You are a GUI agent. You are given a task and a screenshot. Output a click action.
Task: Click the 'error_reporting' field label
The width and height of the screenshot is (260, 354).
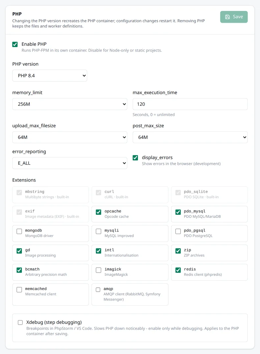coord(29,151)
